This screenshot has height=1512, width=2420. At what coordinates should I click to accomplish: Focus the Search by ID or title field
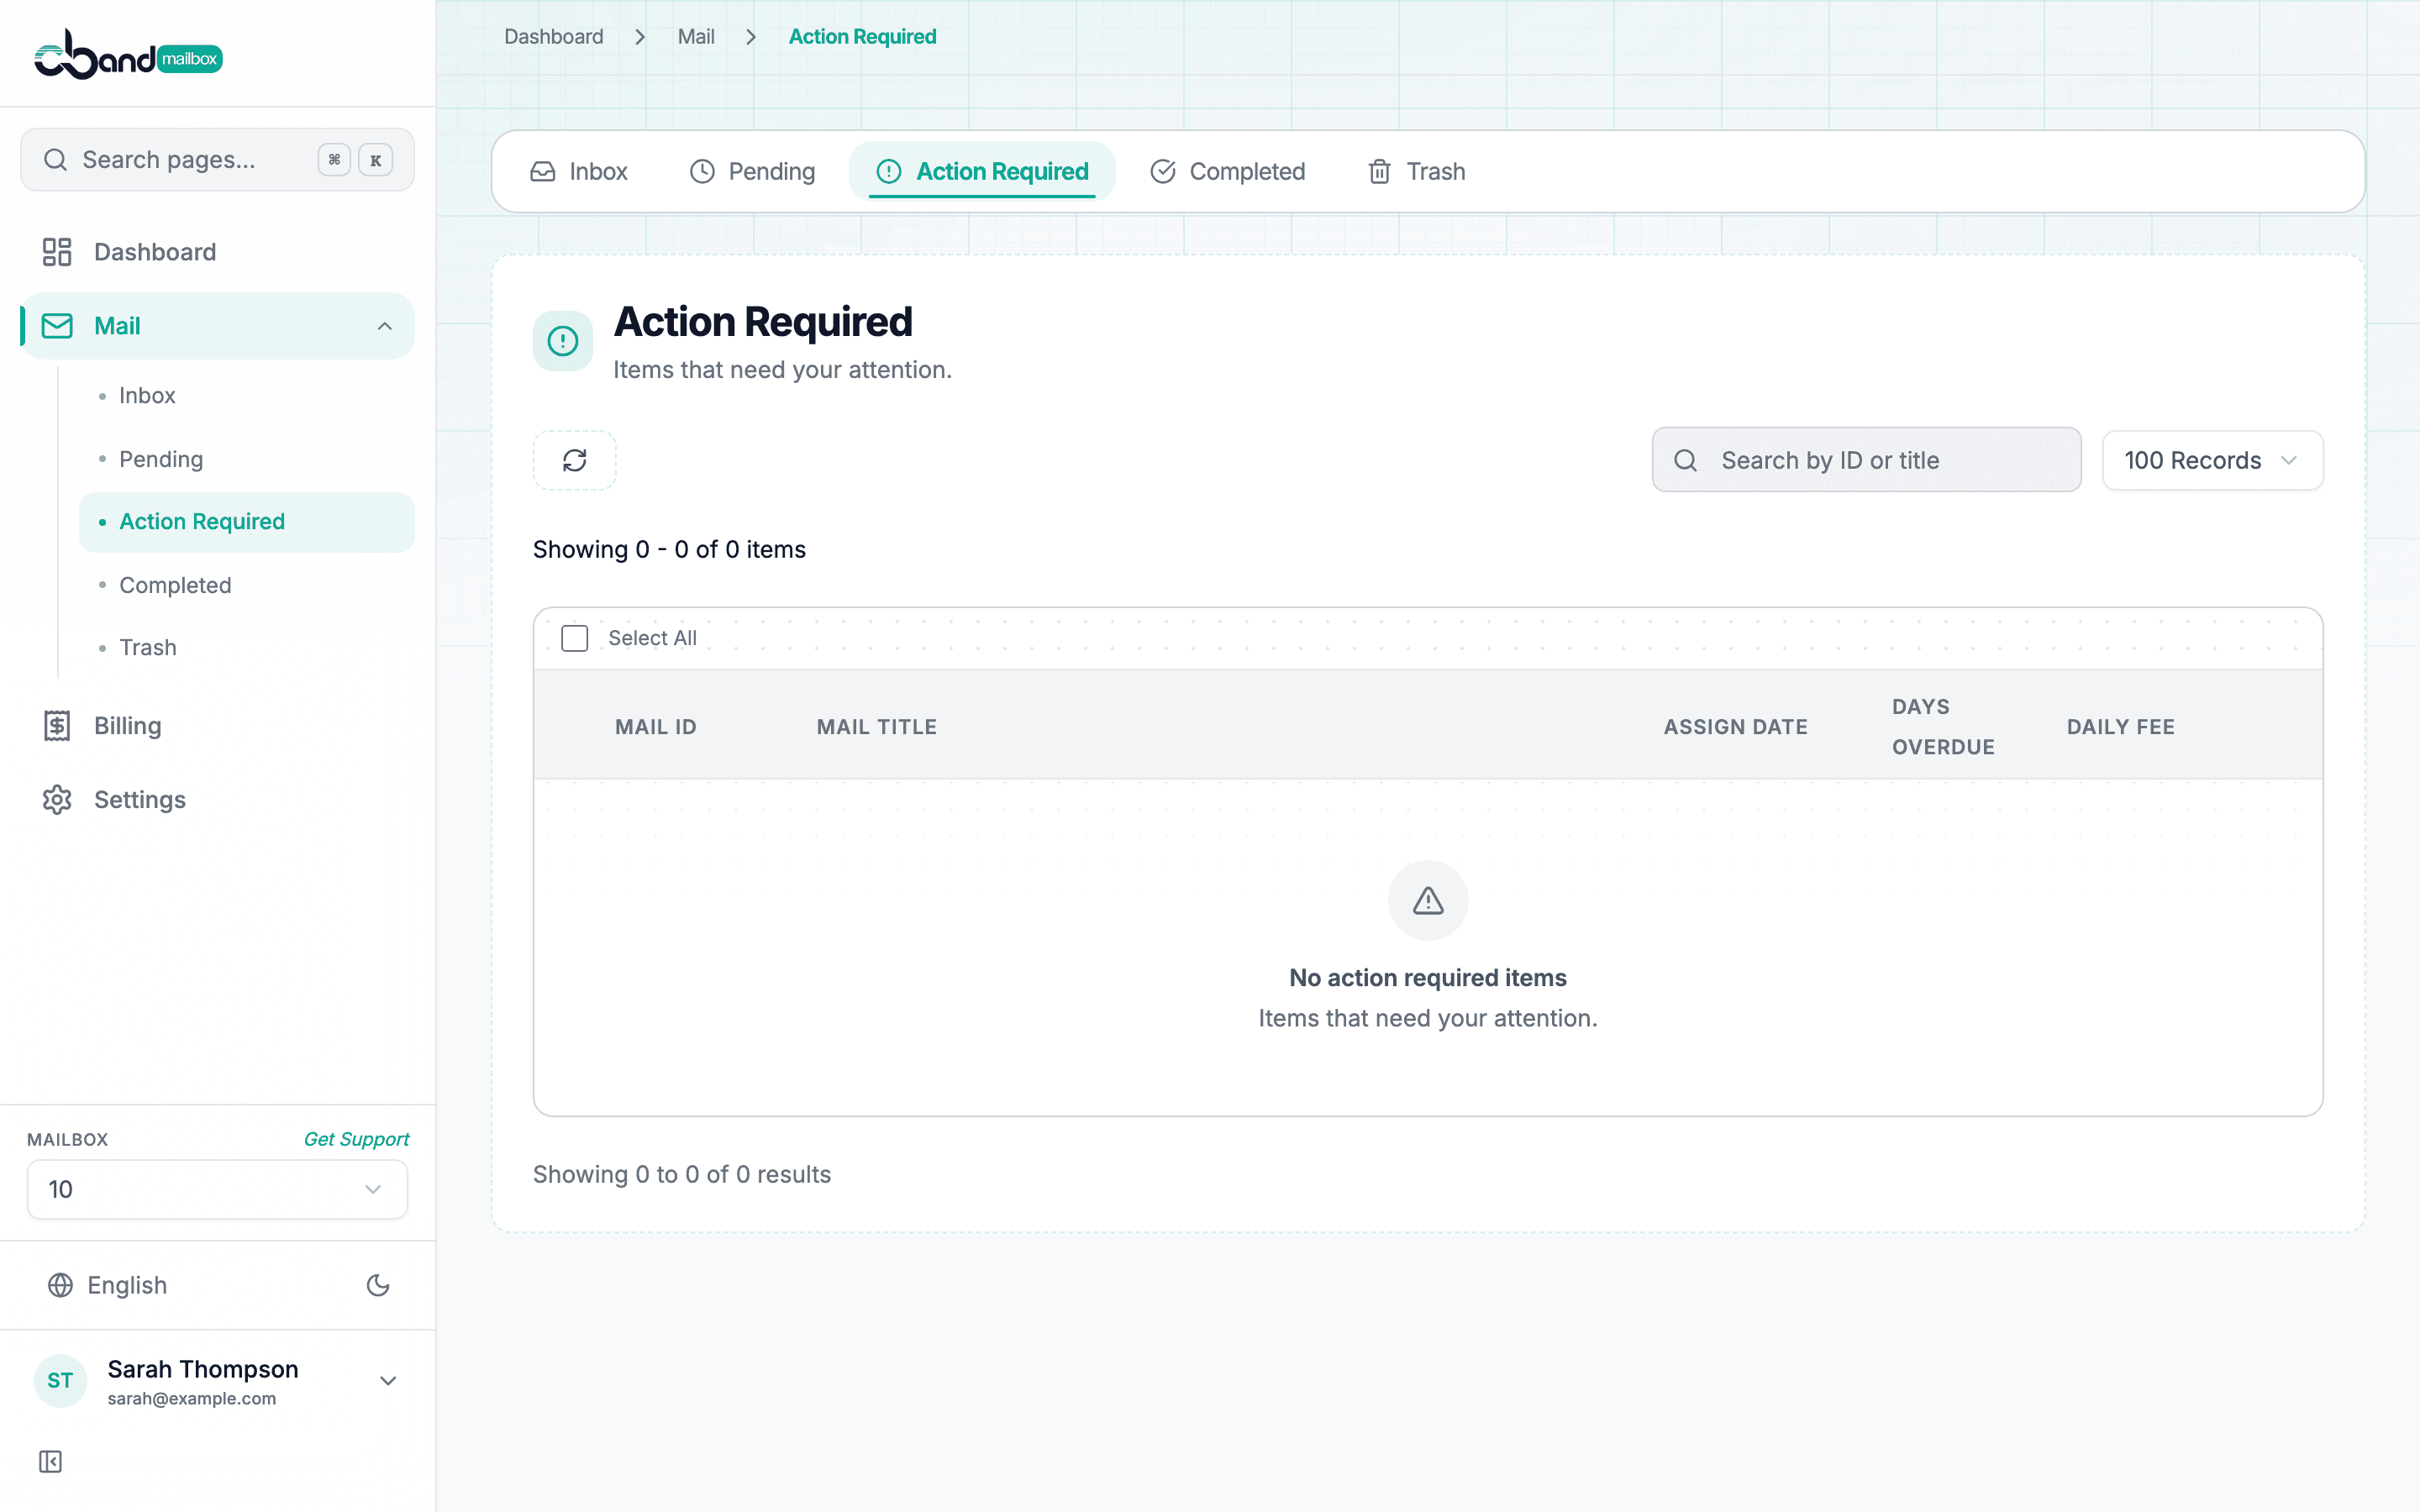click(x=1866, y=460)
